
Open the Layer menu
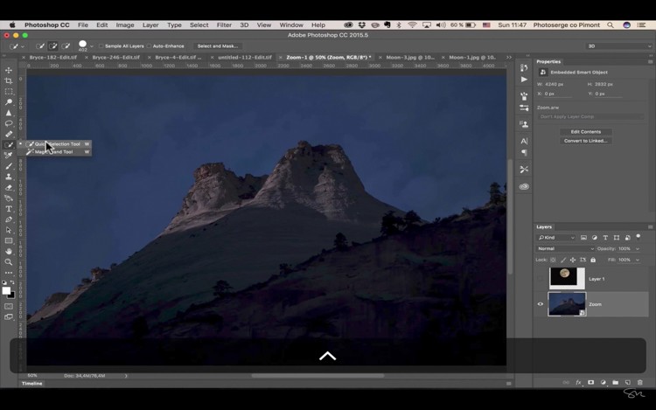point(150,25)
